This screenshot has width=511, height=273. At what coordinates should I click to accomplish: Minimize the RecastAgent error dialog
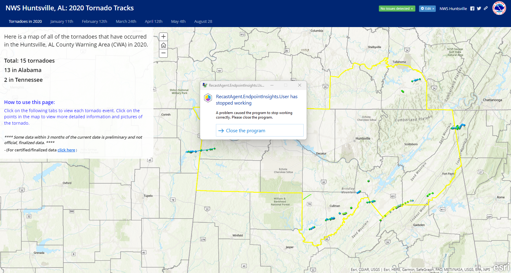tap(272, 85)
